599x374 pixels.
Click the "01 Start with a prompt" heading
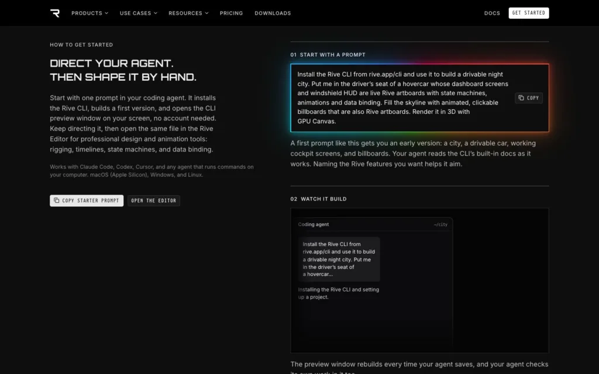328,54
